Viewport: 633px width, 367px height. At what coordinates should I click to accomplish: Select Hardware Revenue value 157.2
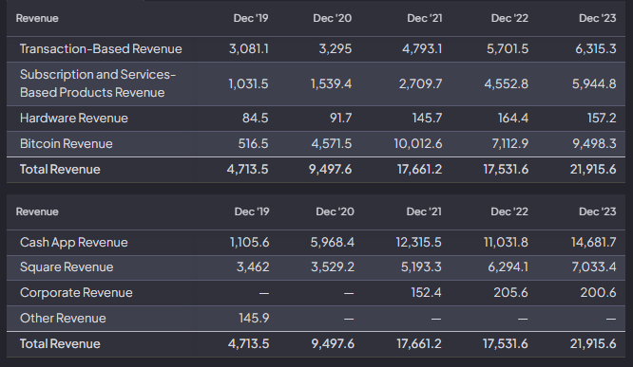pyautogui.click(x=602, y=118)
